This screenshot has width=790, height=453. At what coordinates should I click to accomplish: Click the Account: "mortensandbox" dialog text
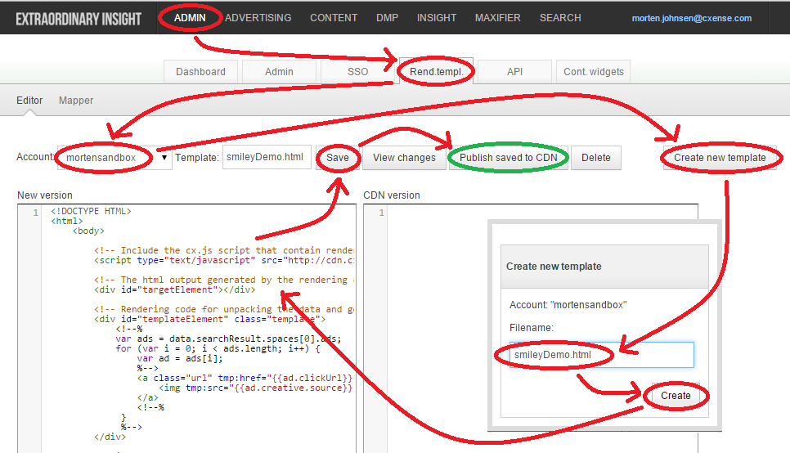[x=568, y=305]
